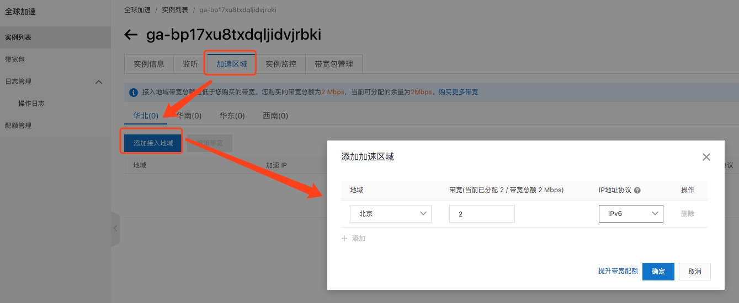Click the 添加接入地域 button
The width and height of the screenshot is (739, 303).
(153, 143)
